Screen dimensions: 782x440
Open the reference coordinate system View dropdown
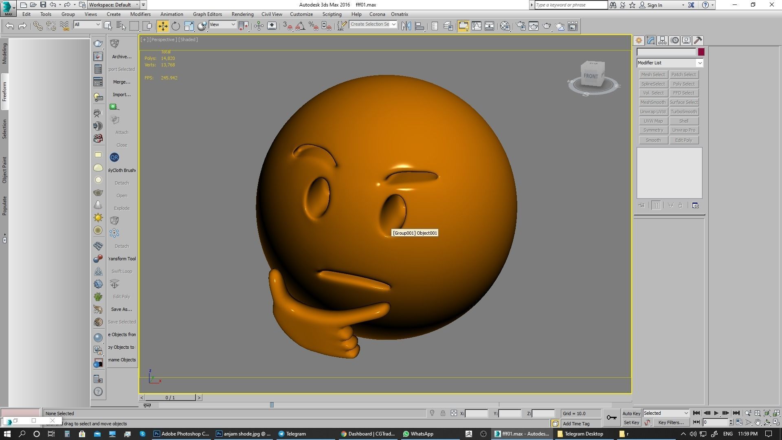coord(222,25)
